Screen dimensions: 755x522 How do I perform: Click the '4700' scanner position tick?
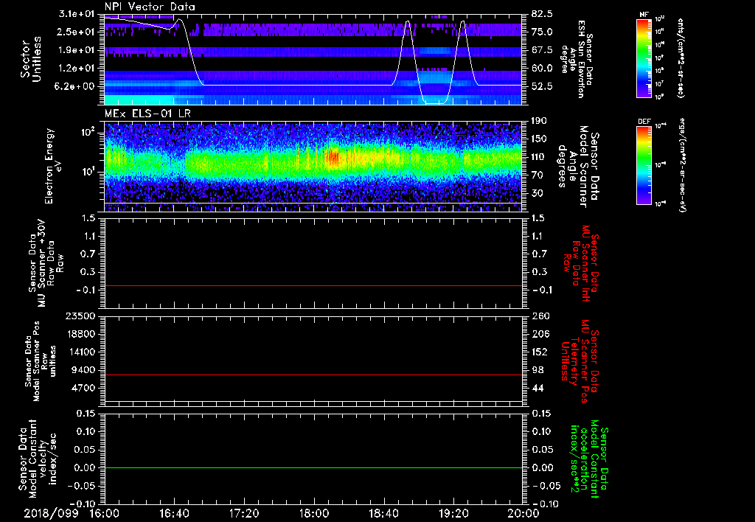[x=84, y=388]
